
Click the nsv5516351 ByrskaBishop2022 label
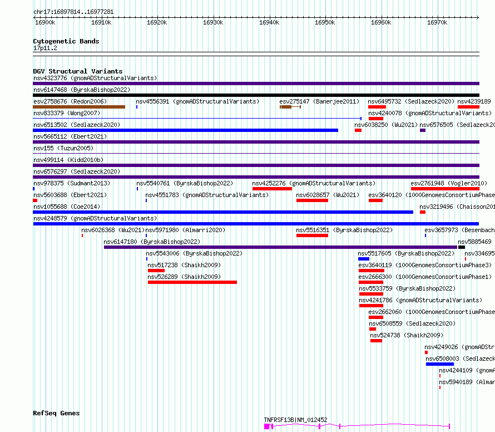click(x=344, y=230)
